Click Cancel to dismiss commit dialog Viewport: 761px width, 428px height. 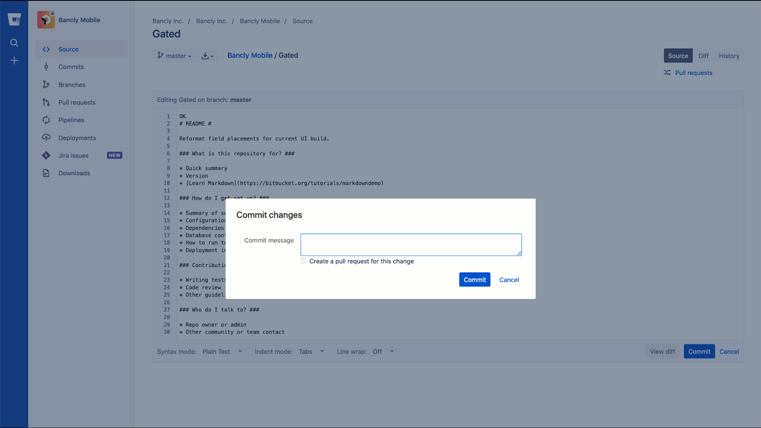(x=509, y=279)
